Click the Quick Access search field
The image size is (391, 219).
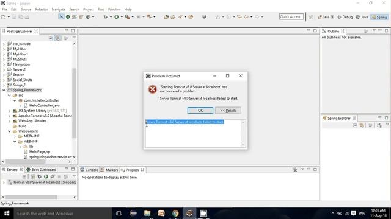tap(291, 17)
